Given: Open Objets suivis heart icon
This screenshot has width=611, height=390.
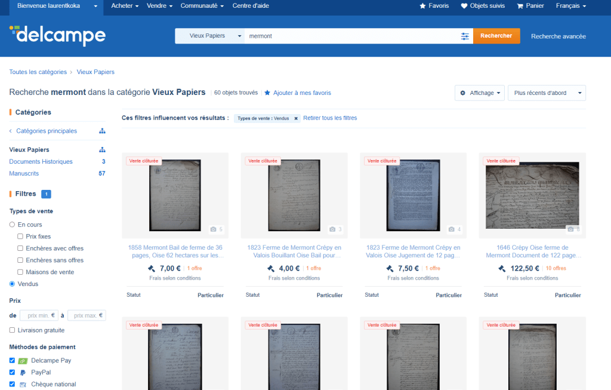Looking at the screenshot, I should (x=464, y=6).
